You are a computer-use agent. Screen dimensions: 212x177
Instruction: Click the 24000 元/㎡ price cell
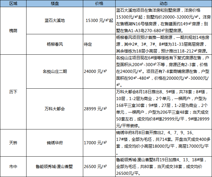[x=96, y=71]
